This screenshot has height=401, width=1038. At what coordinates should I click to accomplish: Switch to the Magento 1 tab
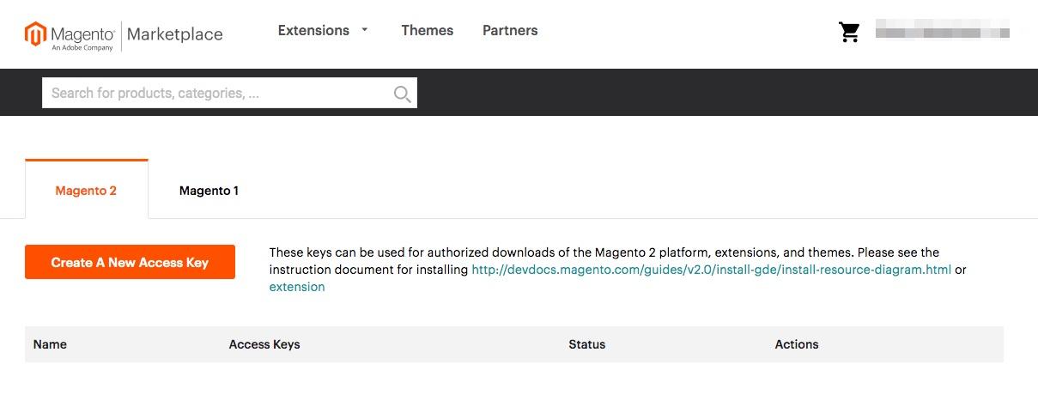[x=209, y=190]
